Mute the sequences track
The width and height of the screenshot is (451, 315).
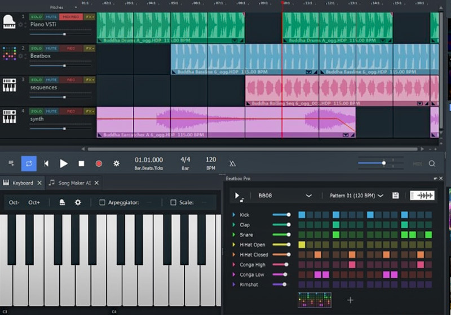(x=51, y=79)
